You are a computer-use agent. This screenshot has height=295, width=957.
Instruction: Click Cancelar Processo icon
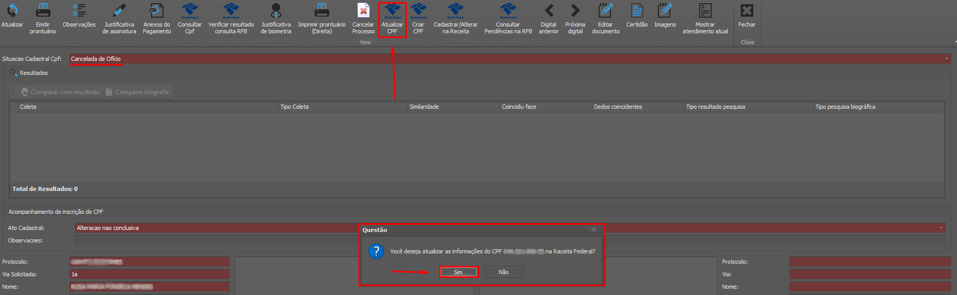[363, 10]
